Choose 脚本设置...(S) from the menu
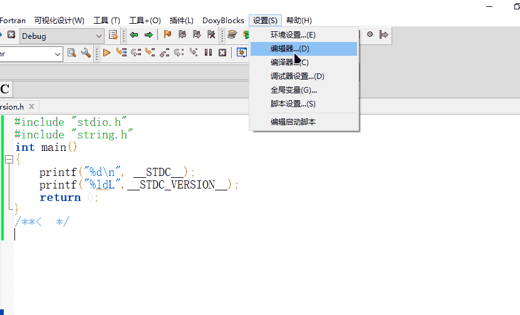 pos(304,104)
